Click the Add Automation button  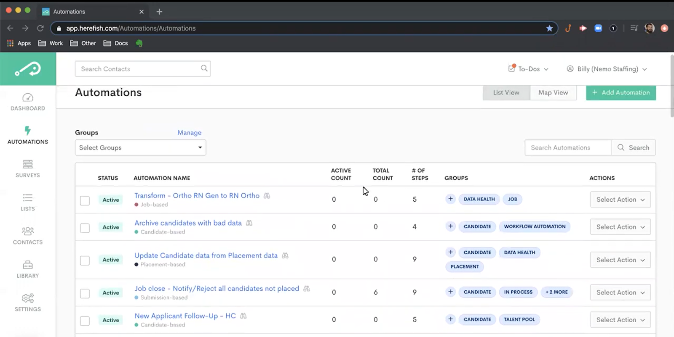pyautogui.click(x=621, y=92)
